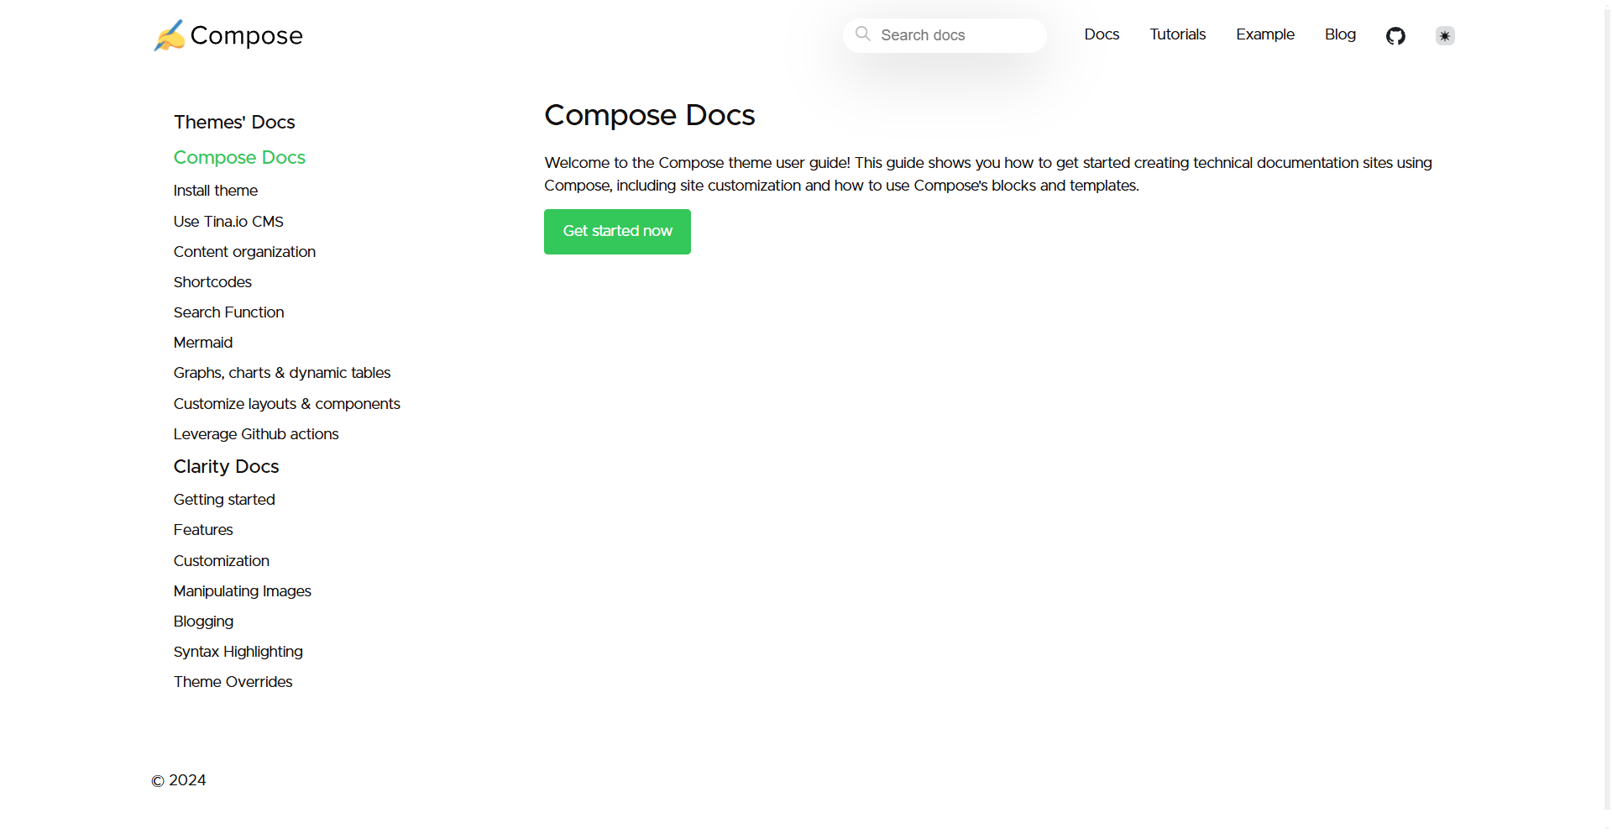1612x834 pixels.
Task: Open Getting started under Clarity Docs
Action: pyautogui.click(x=224, y=500)
